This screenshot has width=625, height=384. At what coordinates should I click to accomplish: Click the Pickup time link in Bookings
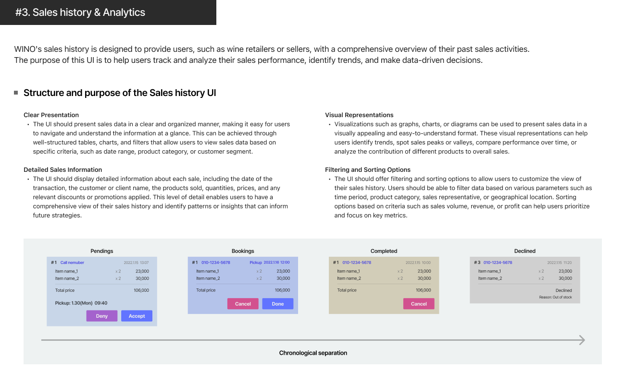pyautogui.click(x=269, y=263)
